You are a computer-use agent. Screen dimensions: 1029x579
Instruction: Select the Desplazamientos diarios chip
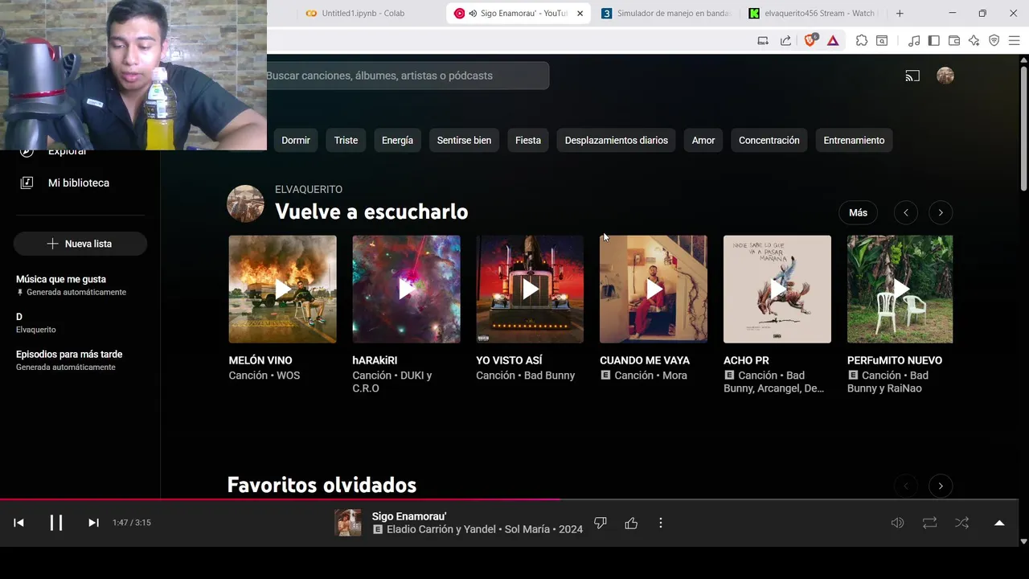click(617, 140)
